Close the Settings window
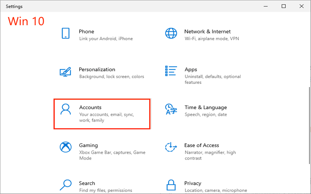This screenshot has width=311, height=194. click(x=302, y=6)
